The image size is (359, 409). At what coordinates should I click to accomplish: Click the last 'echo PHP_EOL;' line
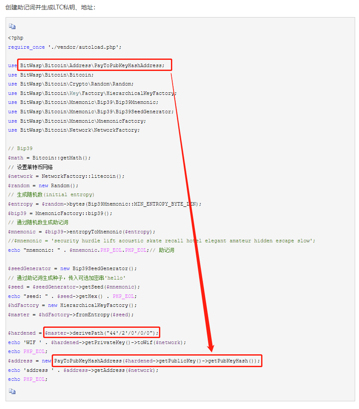click(x=28, y=379)
